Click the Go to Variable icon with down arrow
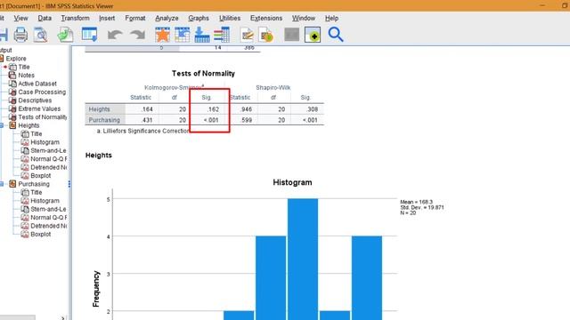The width and height of the screenshot is (570, 320). point(202,35)
